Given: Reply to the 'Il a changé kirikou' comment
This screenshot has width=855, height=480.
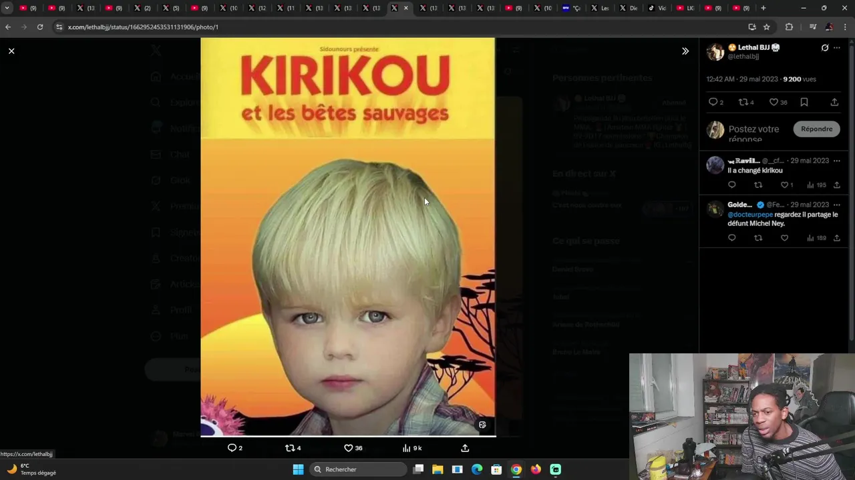Looking at the screenshot, I should 732,185.
